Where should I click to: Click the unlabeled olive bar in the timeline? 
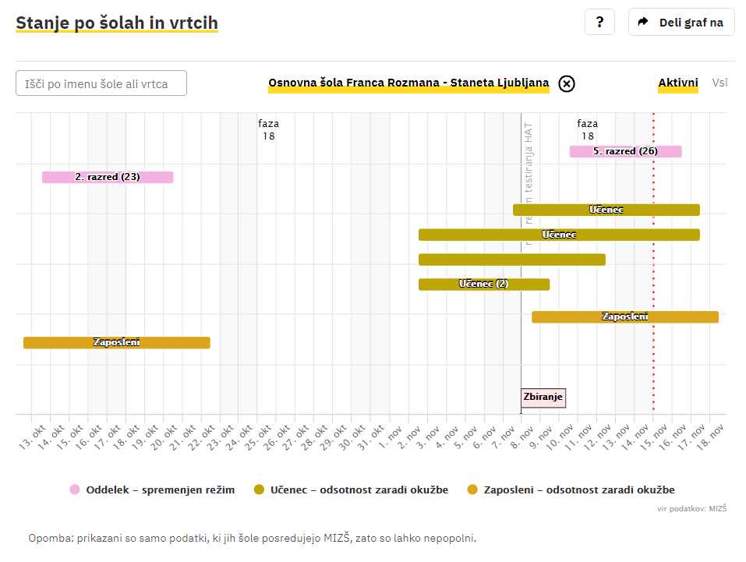511,260
